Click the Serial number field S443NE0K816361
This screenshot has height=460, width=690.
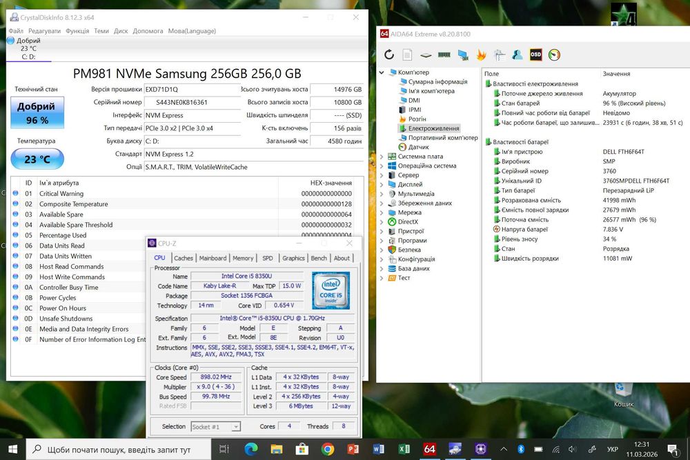(193, 102)
